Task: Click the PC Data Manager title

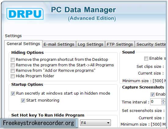Action: point(83,10)
